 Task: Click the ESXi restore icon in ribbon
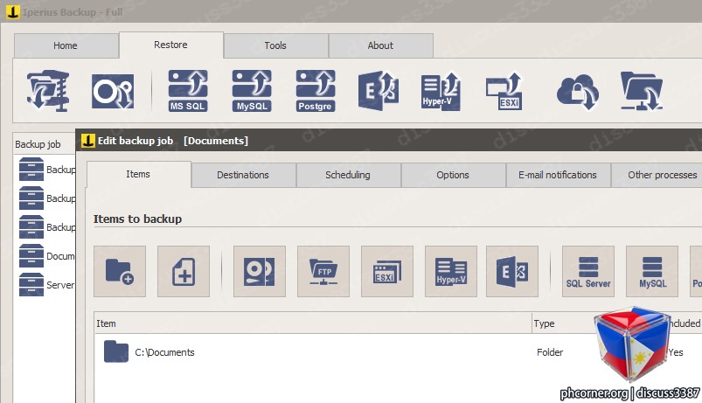pos(504,91)
